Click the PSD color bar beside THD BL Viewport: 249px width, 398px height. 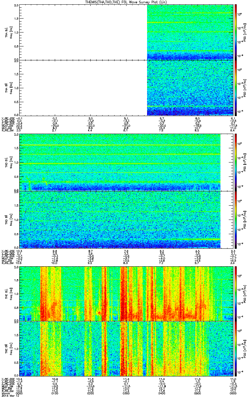(236, 162)
